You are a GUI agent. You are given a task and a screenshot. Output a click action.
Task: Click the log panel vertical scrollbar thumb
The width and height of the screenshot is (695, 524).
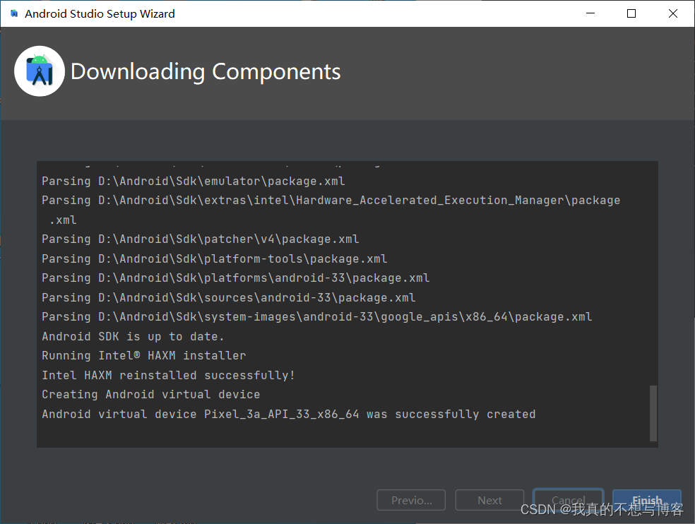click(653, 413)
